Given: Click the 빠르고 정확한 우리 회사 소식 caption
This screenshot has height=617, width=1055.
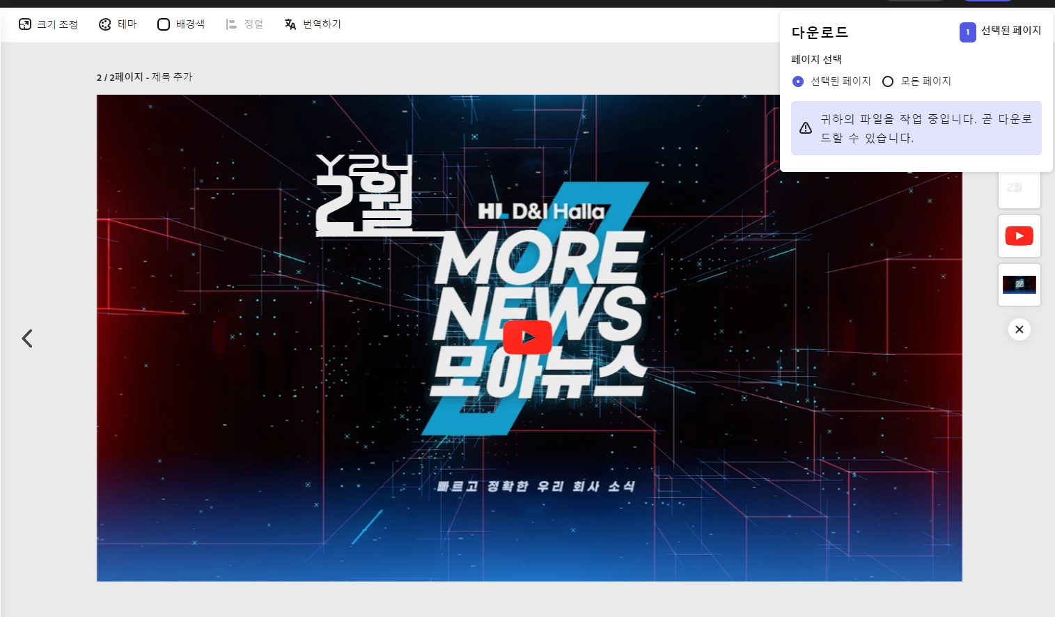Looking at the screenshot, I should (x=536, y=486).
